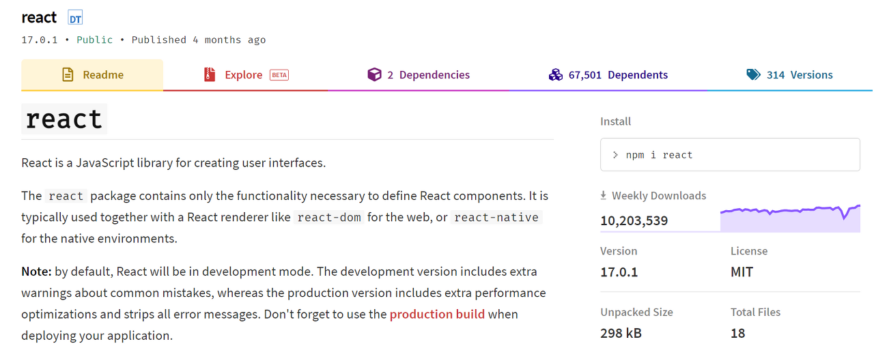Click the Install heading
This screenshot has width=874, height=348.
pos(616,121)
